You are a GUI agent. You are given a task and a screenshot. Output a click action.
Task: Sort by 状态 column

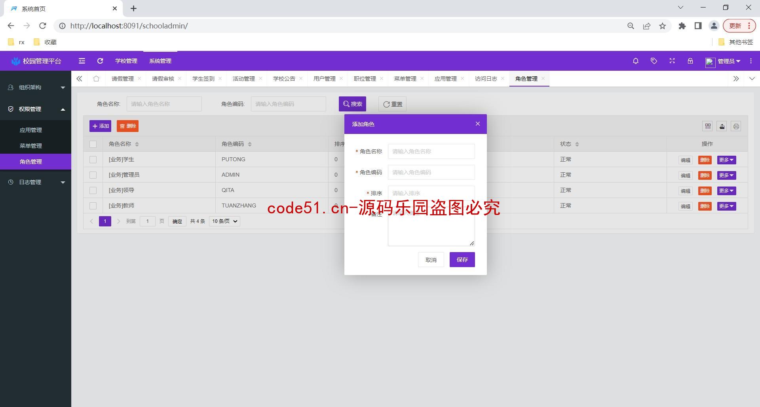pos(577,144)
